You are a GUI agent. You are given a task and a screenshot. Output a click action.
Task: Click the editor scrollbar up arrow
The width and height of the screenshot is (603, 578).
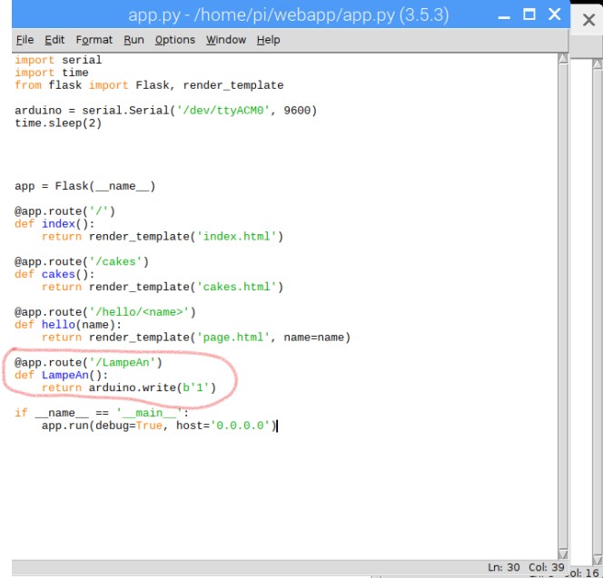(563, 58)
